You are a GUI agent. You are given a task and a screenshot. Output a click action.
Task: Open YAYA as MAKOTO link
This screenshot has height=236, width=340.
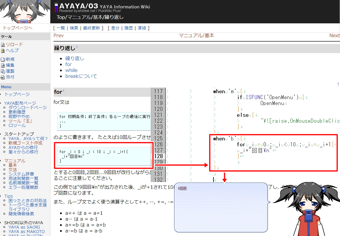point(26,232)
